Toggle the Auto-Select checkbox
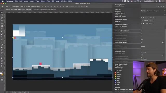The width and height of the screenshot is (166, 93). pos(11,6)
